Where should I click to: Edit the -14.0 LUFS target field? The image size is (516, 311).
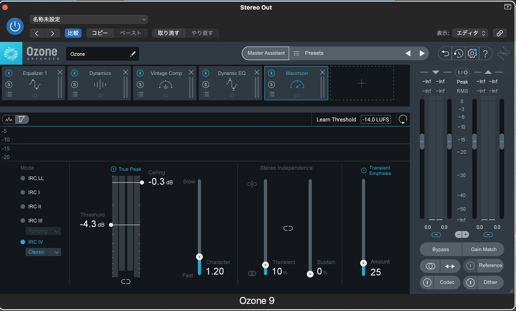click(x=376, y=120)
